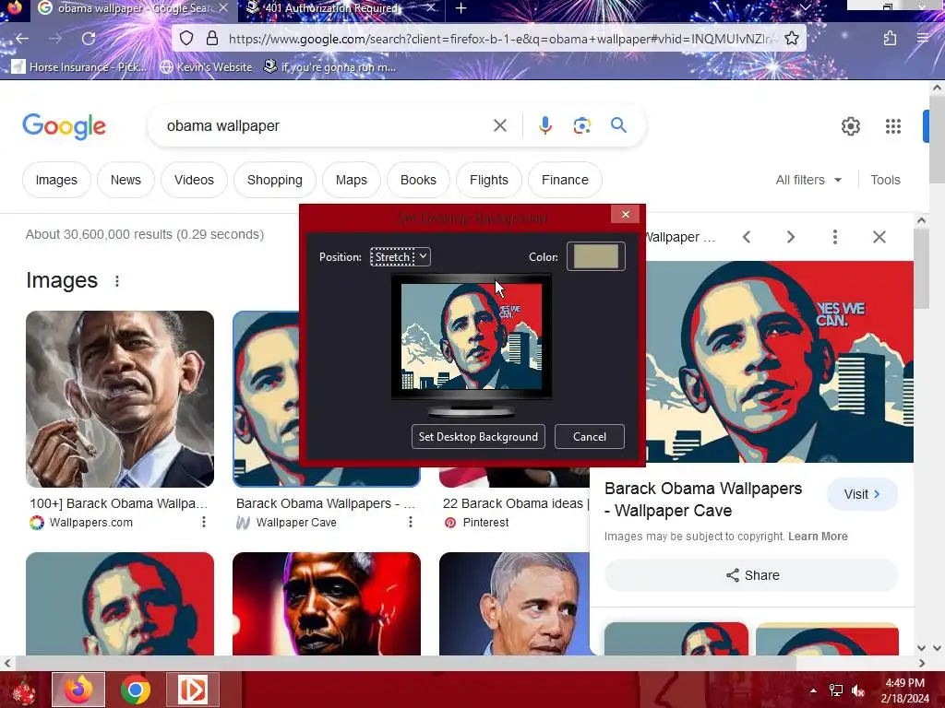Show next image in the preview panel
945x708 pixels.
pyautogui.click(x=791, y=237)
